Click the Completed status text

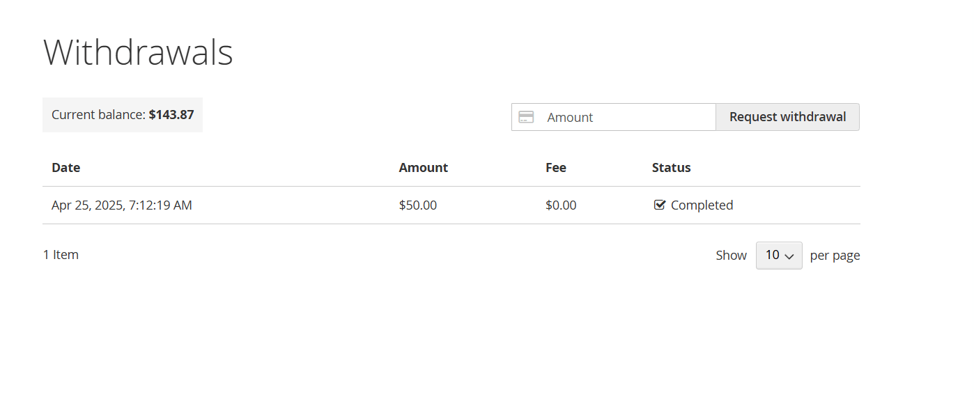coord(702,205)
